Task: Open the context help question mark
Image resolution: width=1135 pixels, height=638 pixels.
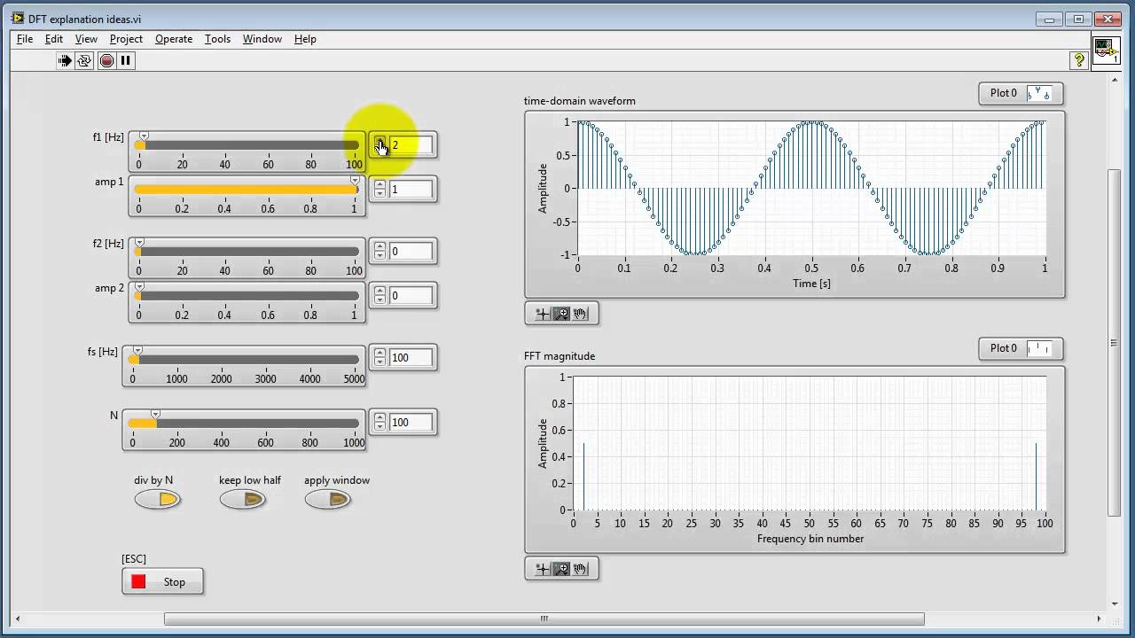Action: pyautogui.click(x=1079, y=60)
